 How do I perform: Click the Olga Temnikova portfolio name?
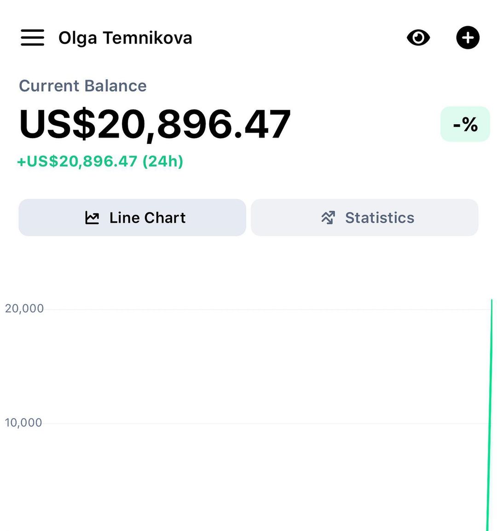(125, 38)
